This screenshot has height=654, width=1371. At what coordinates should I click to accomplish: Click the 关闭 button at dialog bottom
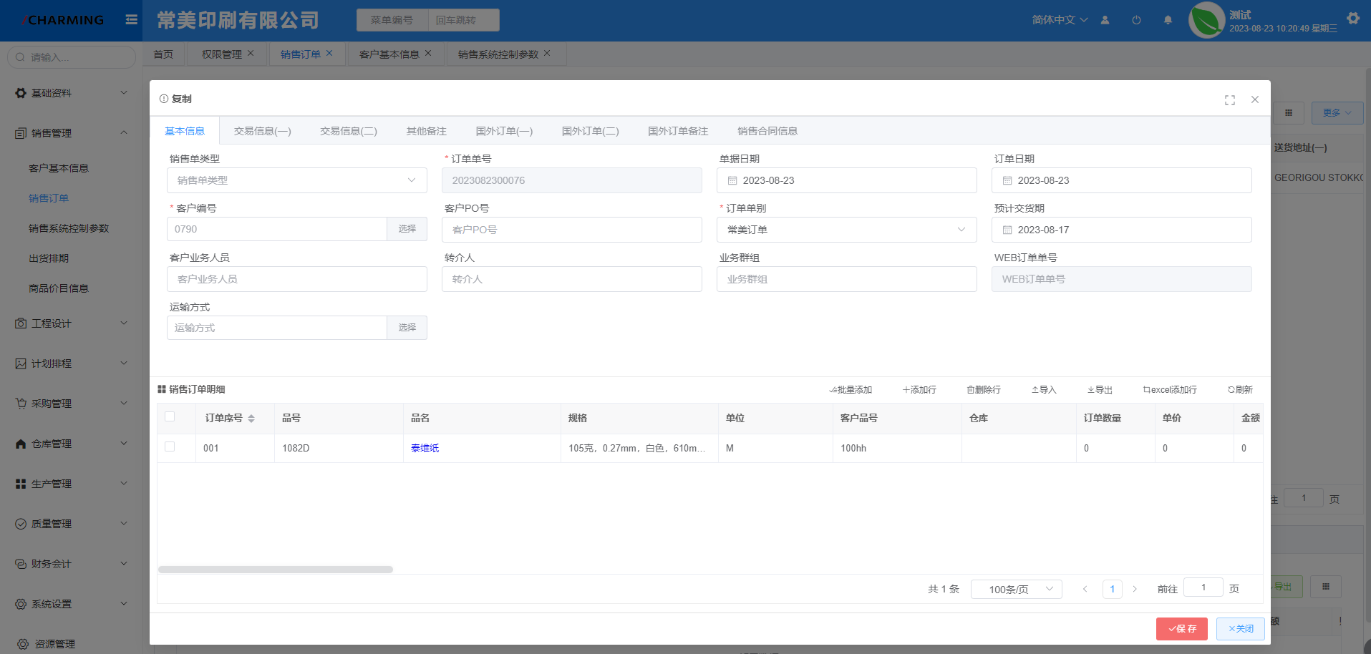click(1241, 629)
